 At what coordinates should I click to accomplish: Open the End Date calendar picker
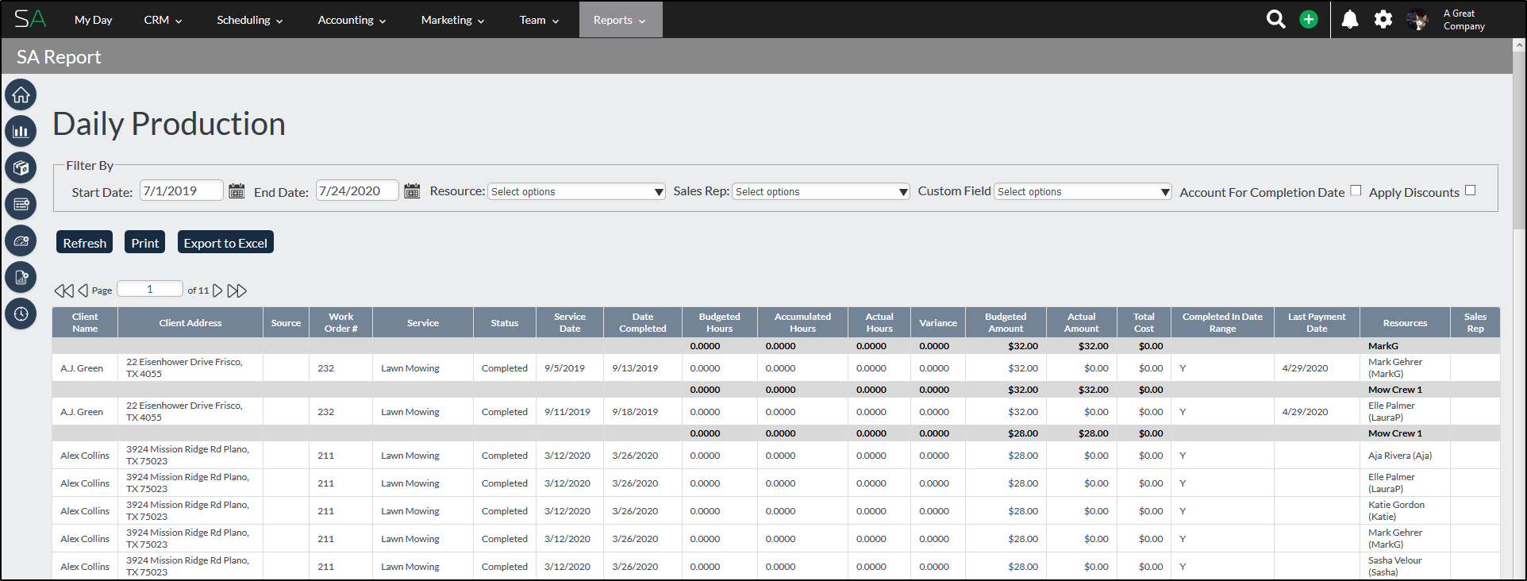(412, 191)
